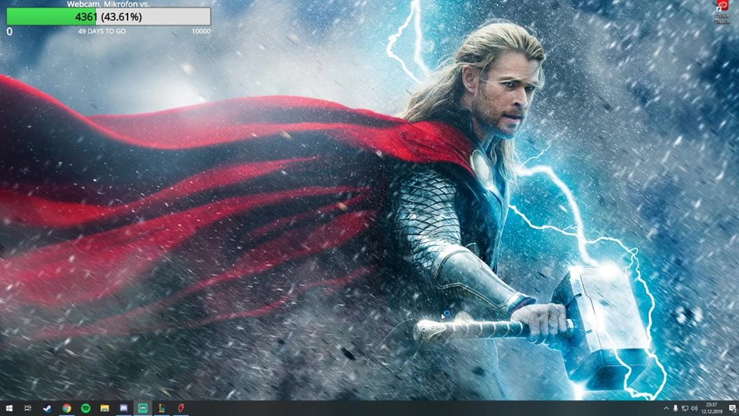The height and width of the screenshot is (416, 739).
Task: Click the microphone tray icon
Action: tap(675, 408)
